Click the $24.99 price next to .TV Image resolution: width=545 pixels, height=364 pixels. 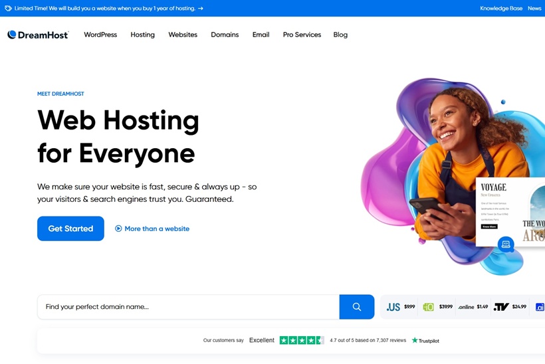tap(519, 307)
